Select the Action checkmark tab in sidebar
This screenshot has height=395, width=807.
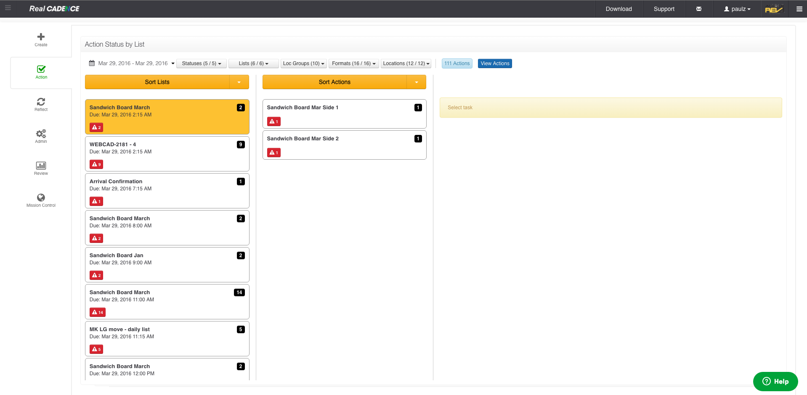(41, 69)
